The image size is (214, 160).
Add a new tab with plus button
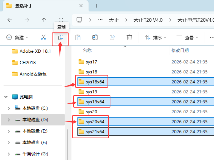pyautogui.click(x=96, y=6)
